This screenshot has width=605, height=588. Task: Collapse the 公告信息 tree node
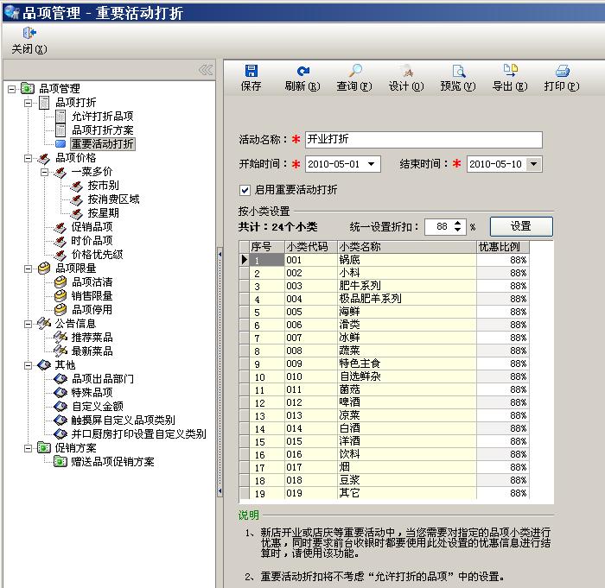[x=28, y=324]
